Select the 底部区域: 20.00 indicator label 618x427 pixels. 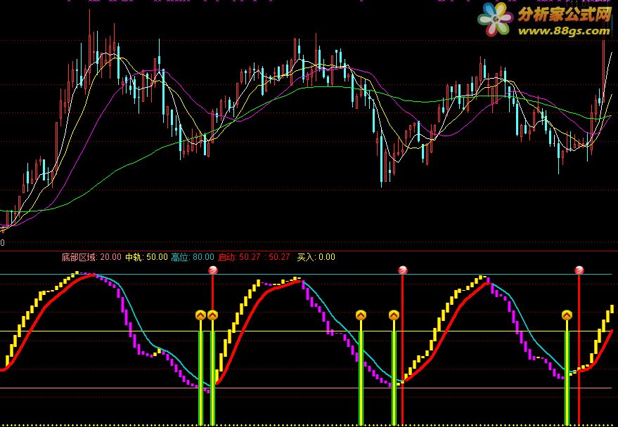point(91,257)
